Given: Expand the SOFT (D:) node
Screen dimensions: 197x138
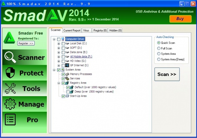Looking at the screenshot, I should click(x=59, y=48).
